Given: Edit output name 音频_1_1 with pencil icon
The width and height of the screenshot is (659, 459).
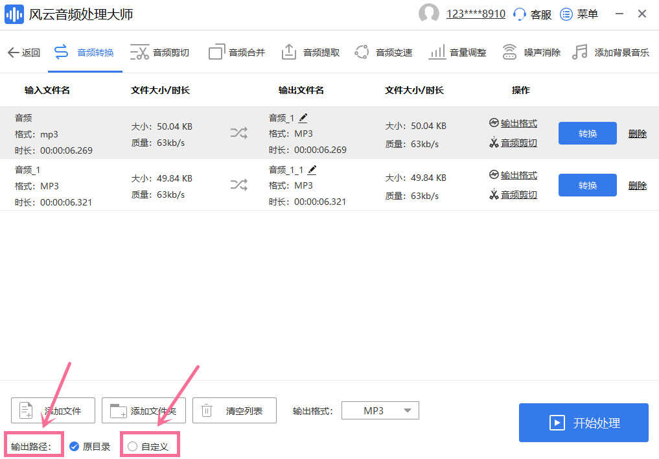Looking at the screenshot, I should click(x=312, y=170).
